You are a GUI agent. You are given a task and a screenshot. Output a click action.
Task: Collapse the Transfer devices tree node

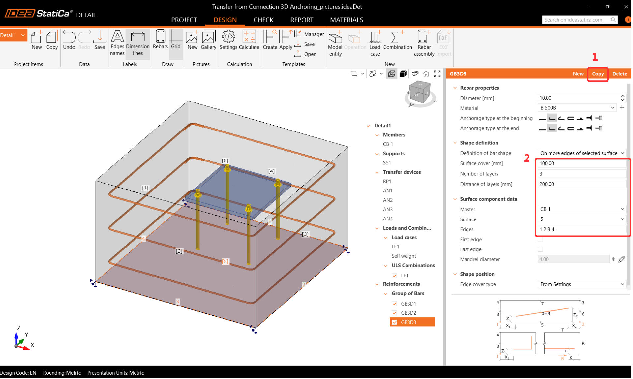377,172
